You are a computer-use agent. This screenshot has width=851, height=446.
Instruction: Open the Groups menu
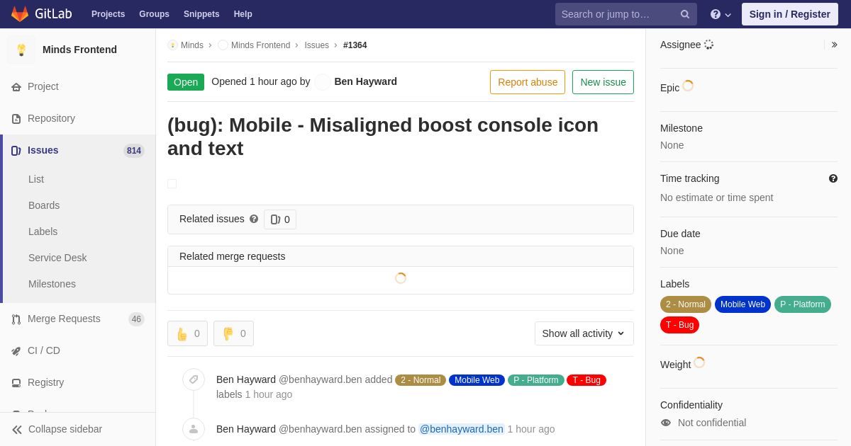coord(154,14)
